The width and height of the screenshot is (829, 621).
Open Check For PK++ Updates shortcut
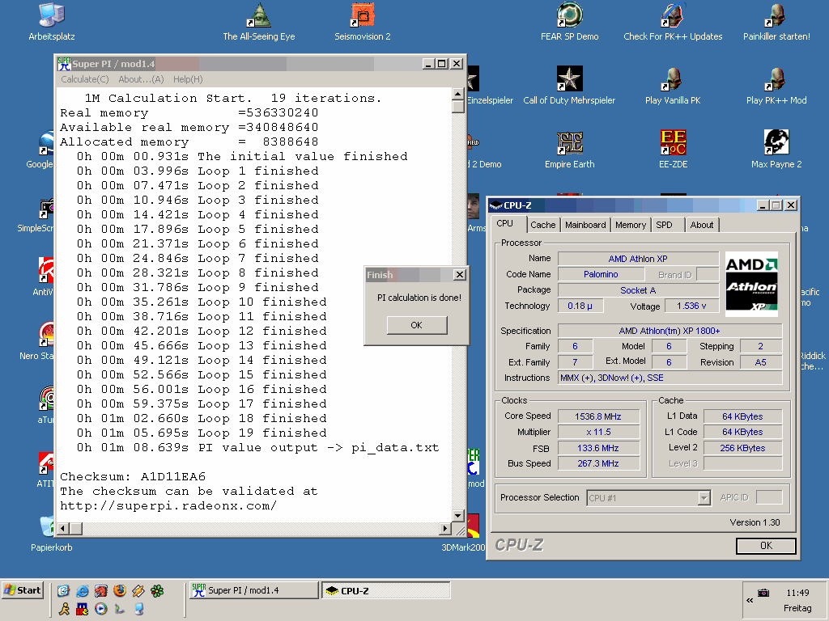(x=673, y=22)
